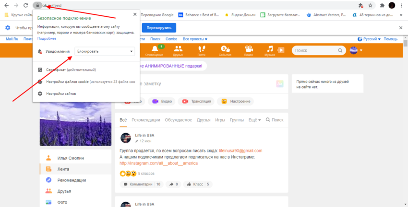The width and height of the screenshot is (408, 207).
Task: Select the Игры feed tab
Action: click(220, 120)
